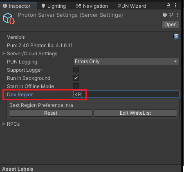Click the 'Photon Server Settings (Server Settings)' title

pos(70,15)
